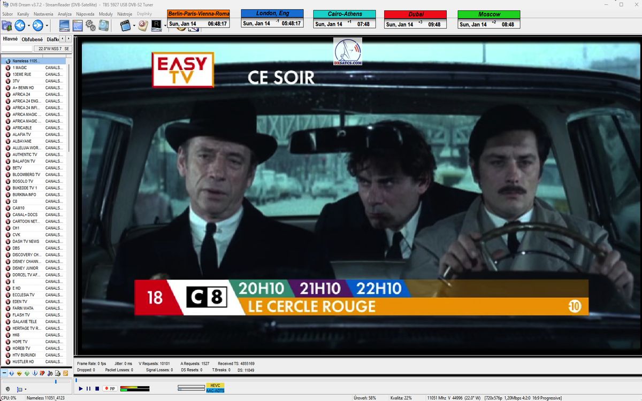This screenshot has height=401, width=642.
Task: Click the monitor display icon in toolbar
Action: [x=64, y=25]
